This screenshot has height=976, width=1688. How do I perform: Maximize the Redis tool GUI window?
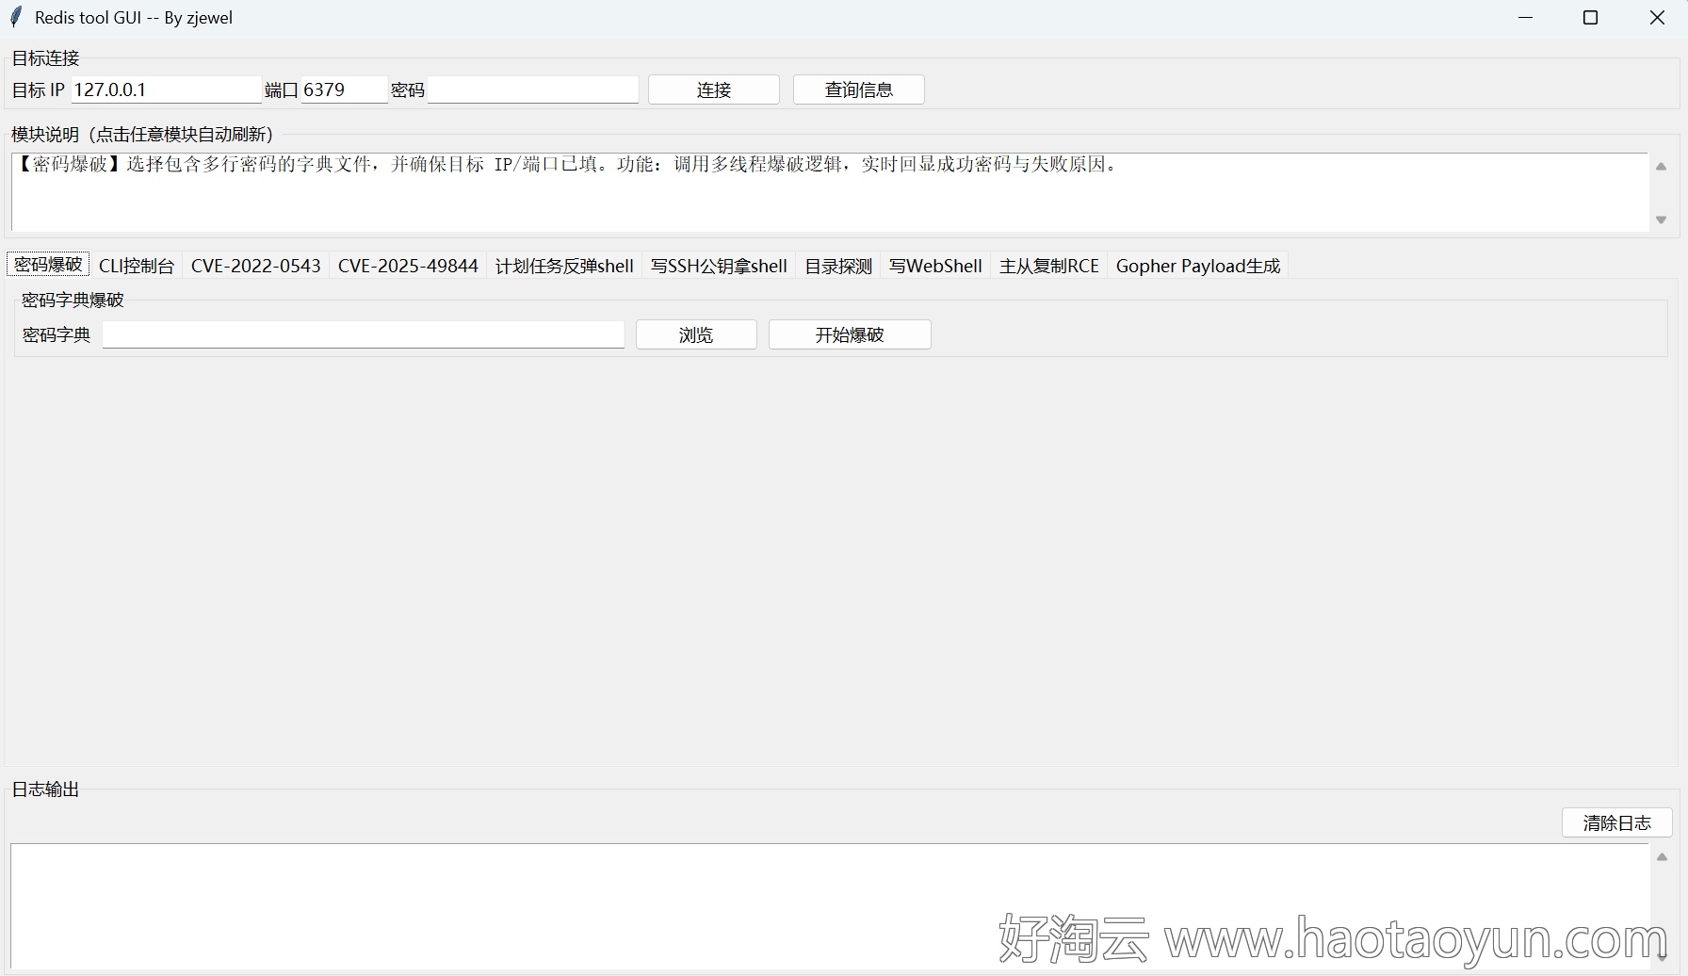click(1591, 18)
